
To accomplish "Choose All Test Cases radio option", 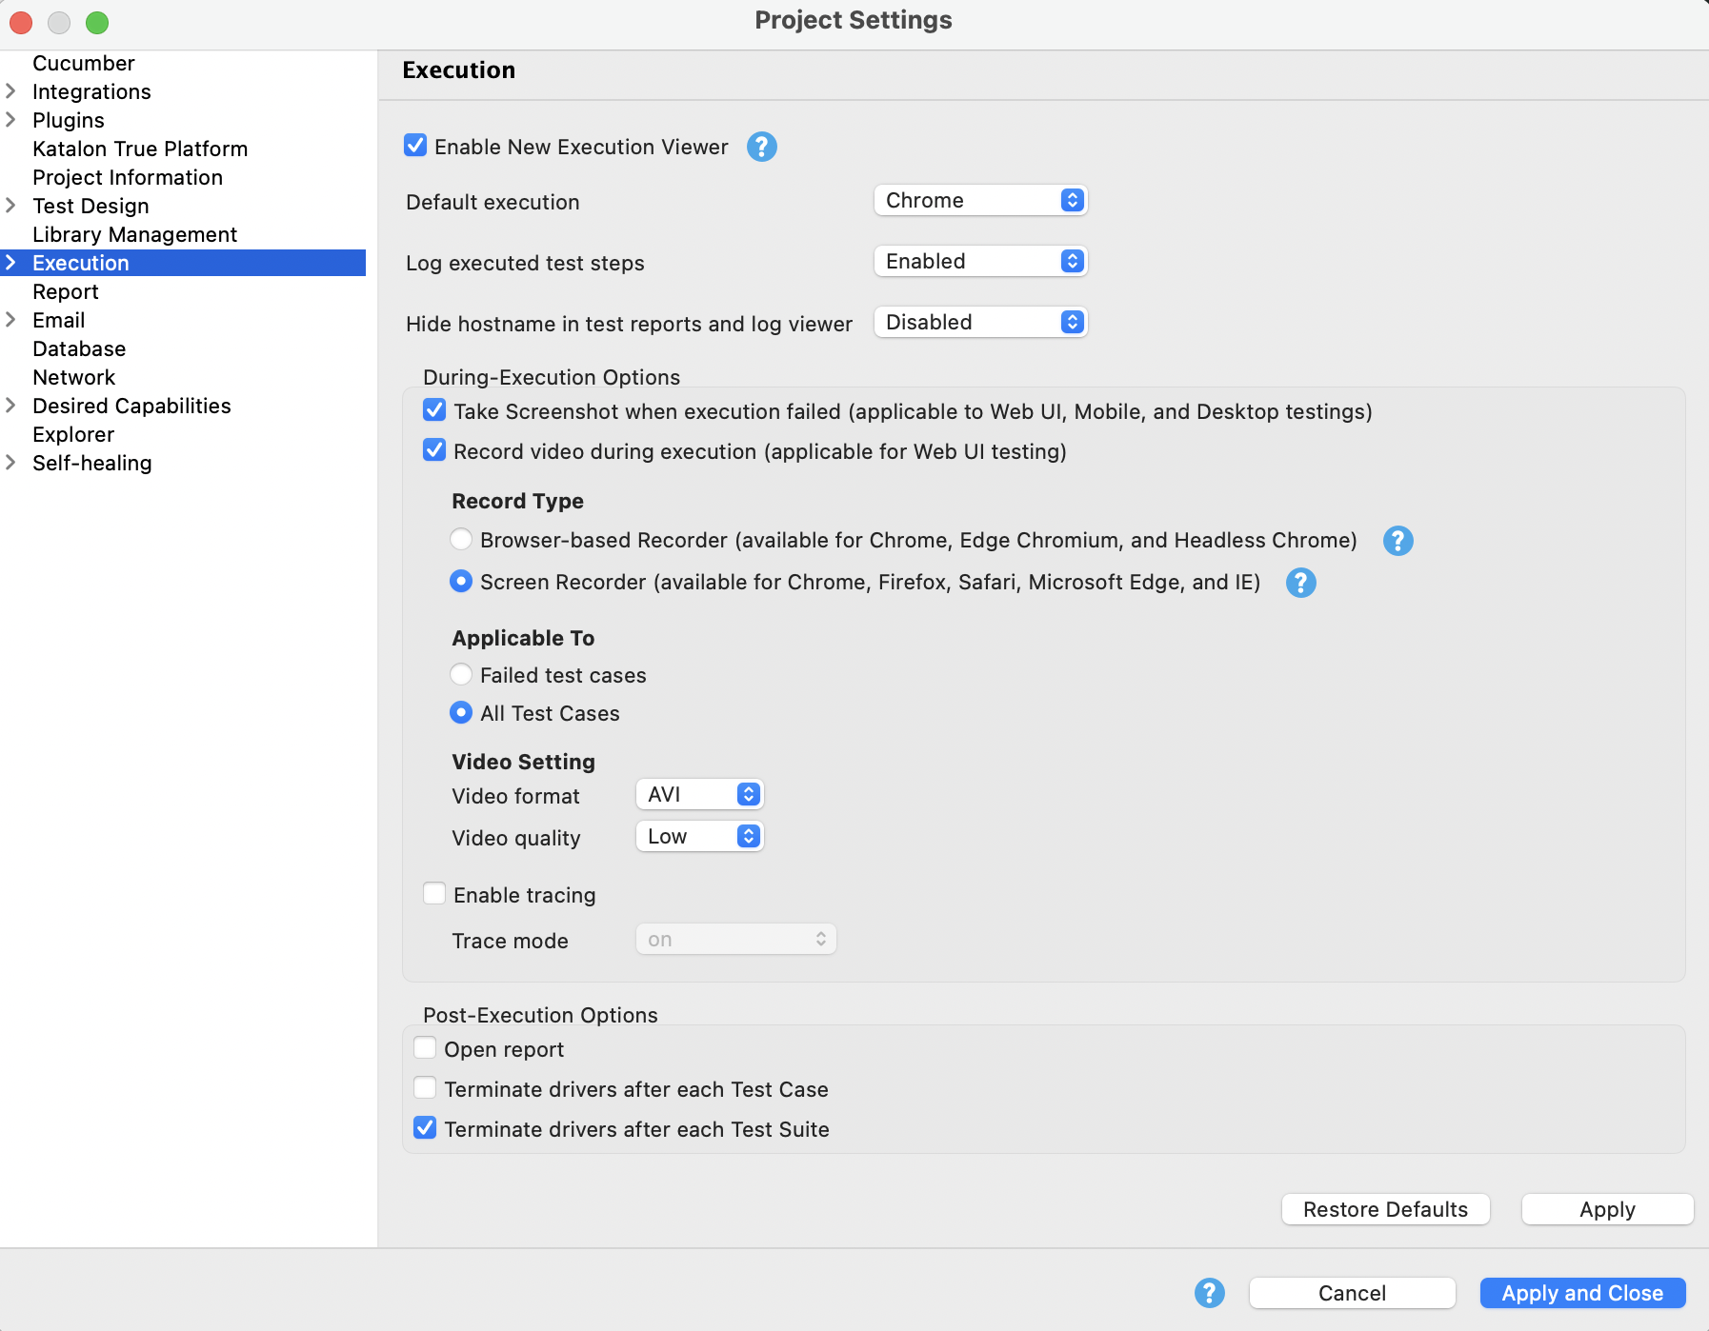I will pyautogui.click(x=461, y=713).
